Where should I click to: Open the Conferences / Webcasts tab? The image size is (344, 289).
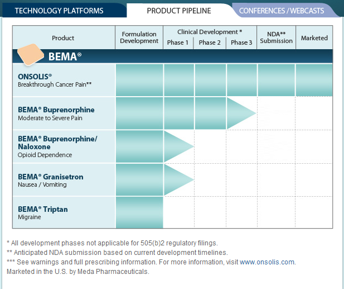pos(282,11)
